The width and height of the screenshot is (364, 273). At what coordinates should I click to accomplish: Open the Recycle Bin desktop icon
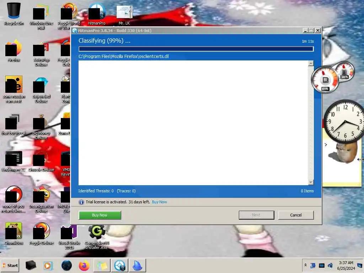point(14,14)
